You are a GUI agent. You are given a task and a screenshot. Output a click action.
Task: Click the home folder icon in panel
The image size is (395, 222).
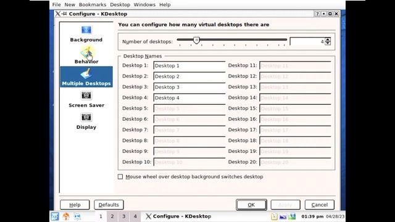tap(66, 216)
